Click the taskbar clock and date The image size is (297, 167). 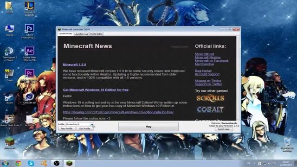coord(286,163)
